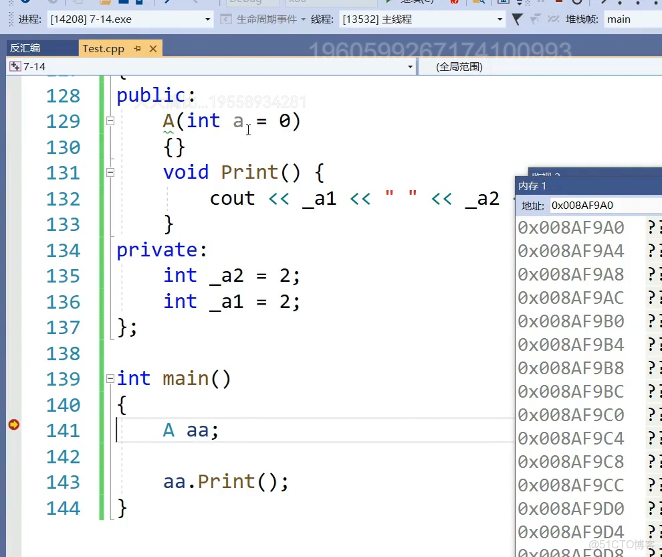Click the 内存 1 panel title
662x557 pixels.
pyautogui.click(x=532, y=185)
